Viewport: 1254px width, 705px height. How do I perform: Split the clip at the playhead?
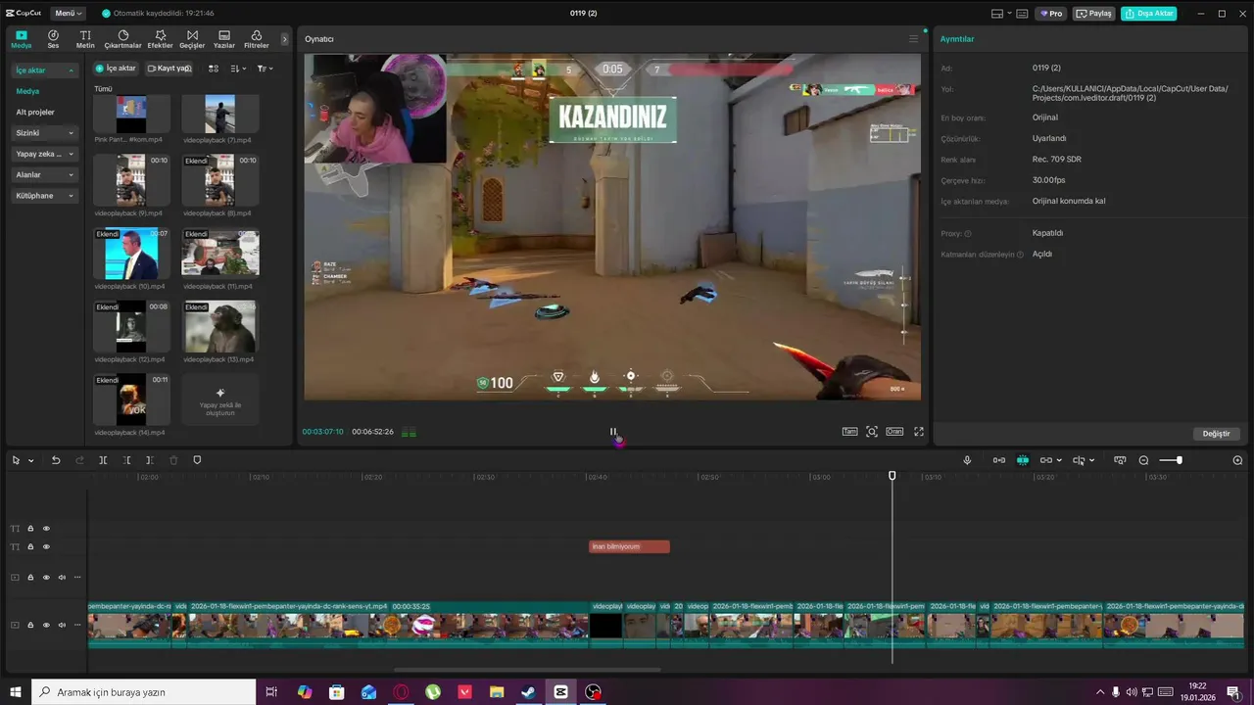[103, 460]
